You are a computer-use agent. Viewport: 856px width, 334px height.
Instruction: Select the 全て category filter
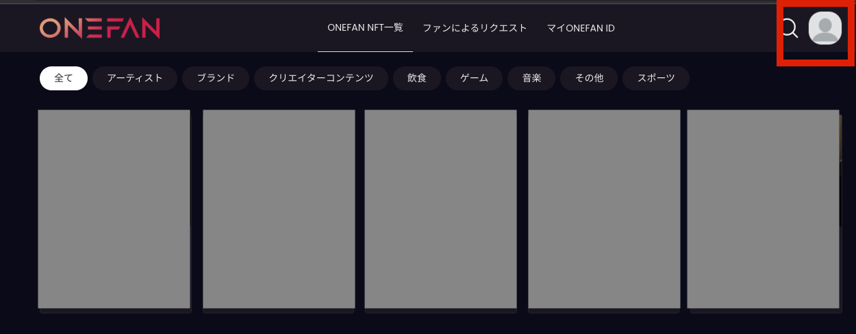pyautogui.click(x=64, y=78)
